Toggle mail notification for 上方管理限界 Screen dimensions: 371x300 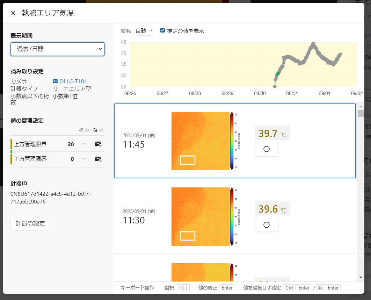click(x=98, y=144)
